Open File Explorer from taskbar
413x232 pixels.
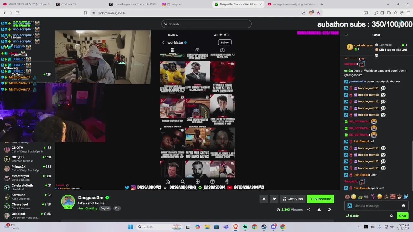tap(207, 227)
